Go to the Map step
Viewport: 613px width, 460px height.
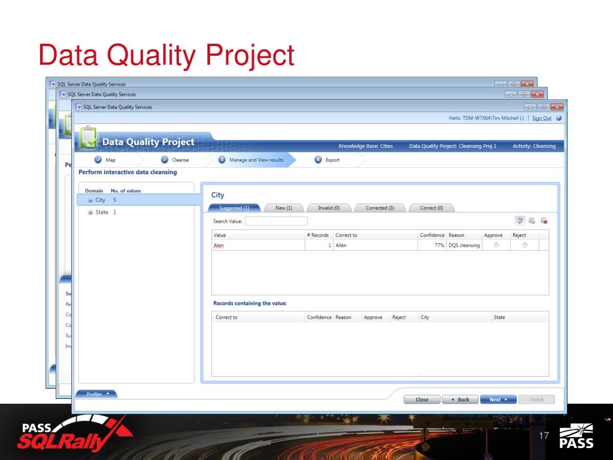point(105,160)
